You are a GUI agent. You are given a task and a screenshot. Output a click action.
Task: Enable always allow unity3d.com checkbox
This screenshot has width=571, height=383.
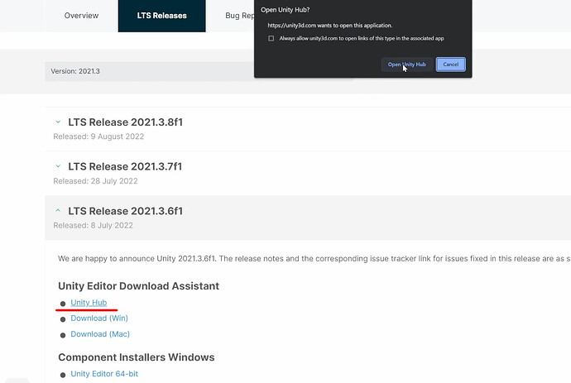pos(271,38)
